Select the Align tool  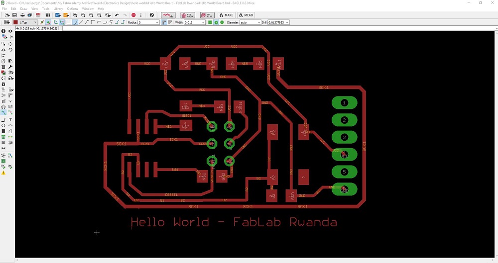[3, 56]
